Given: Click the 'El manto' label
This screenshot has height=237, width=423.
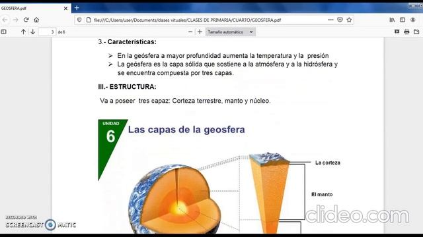Looking at the screenshot, I should (x=322, y=194).
